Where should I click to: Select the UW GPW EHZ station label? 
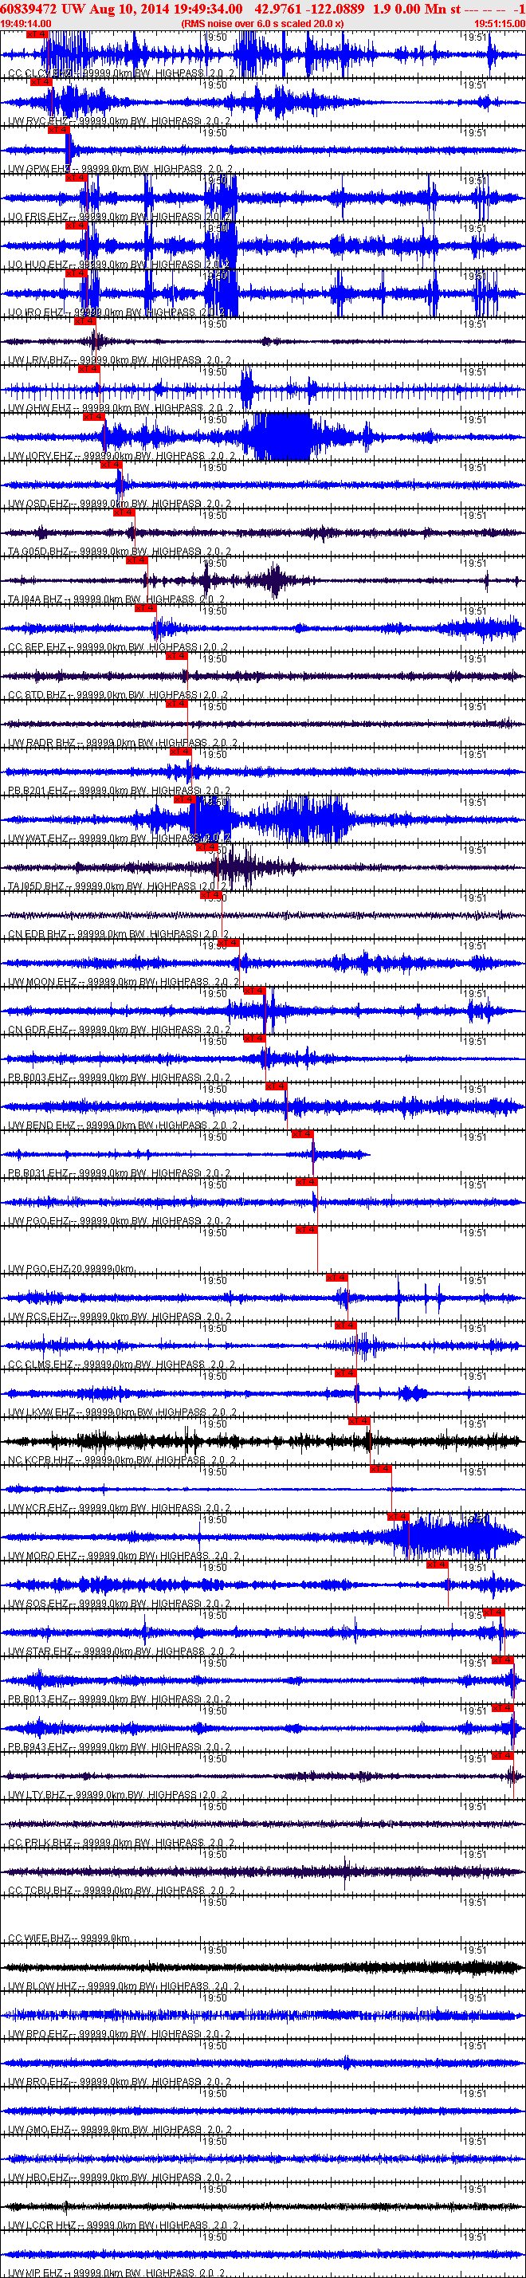pos(121,169)
